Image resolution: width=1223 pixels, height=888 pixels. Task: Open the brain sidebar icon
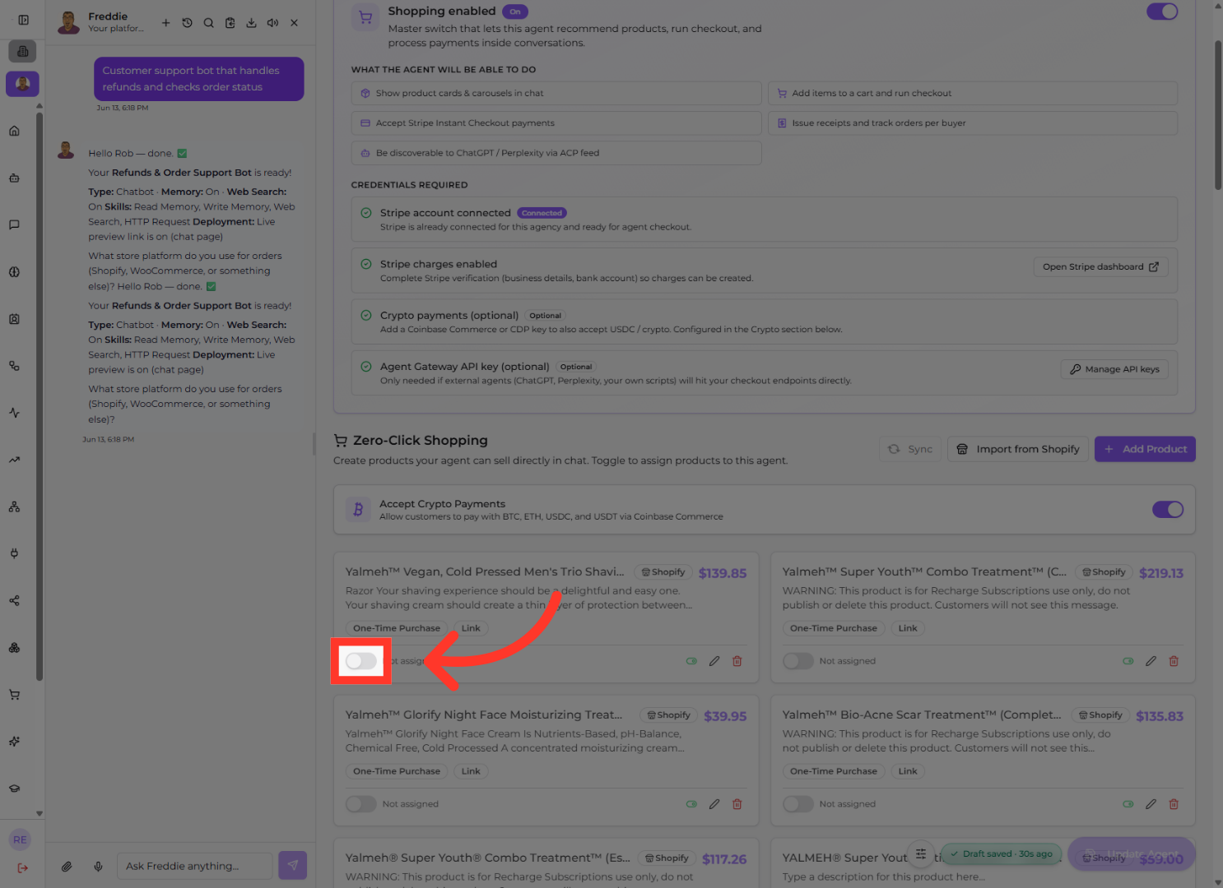point(14,272)
